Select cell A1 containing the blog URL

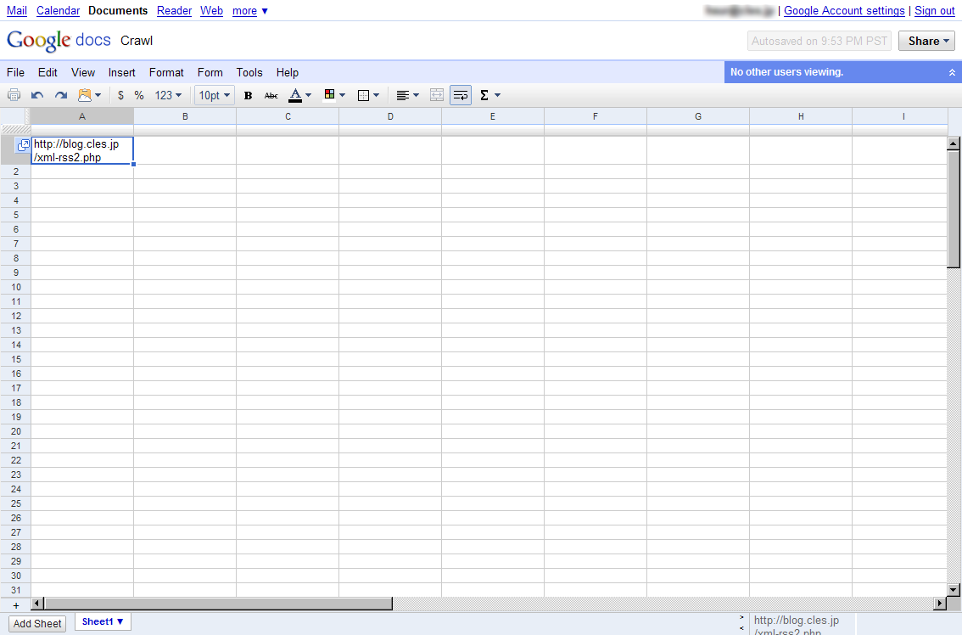(x=82, y=150)
